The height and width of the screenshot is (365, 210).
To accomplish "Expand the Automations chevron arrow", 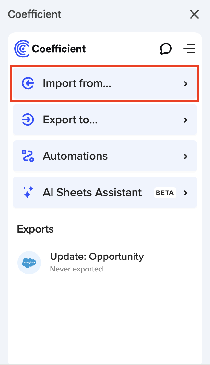I will [x=186, y=157].
